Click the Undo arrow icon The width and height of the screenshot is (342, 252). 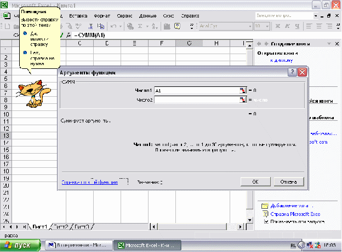[x=113, y=26]
